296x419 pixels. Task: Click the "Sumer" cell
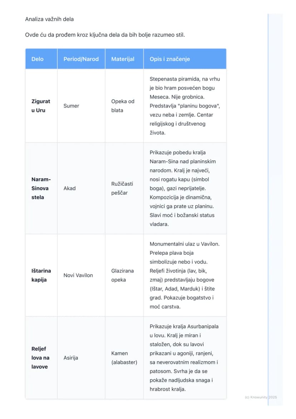point(81,106)
